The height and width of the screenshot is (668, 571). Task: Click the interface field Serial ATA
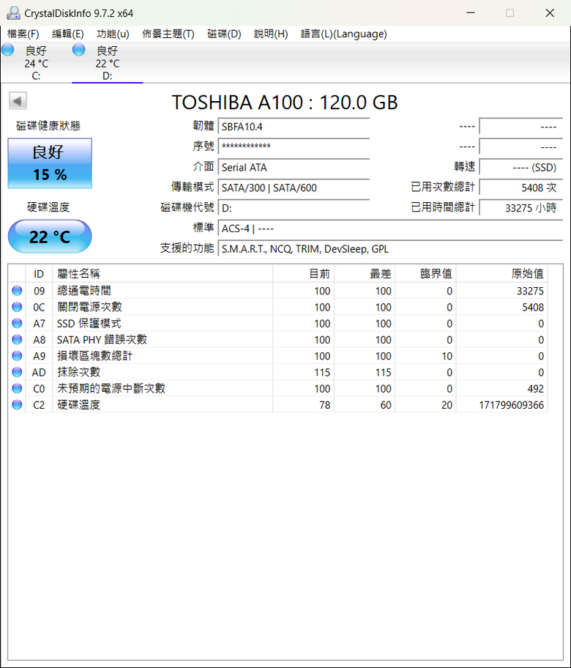294,168
